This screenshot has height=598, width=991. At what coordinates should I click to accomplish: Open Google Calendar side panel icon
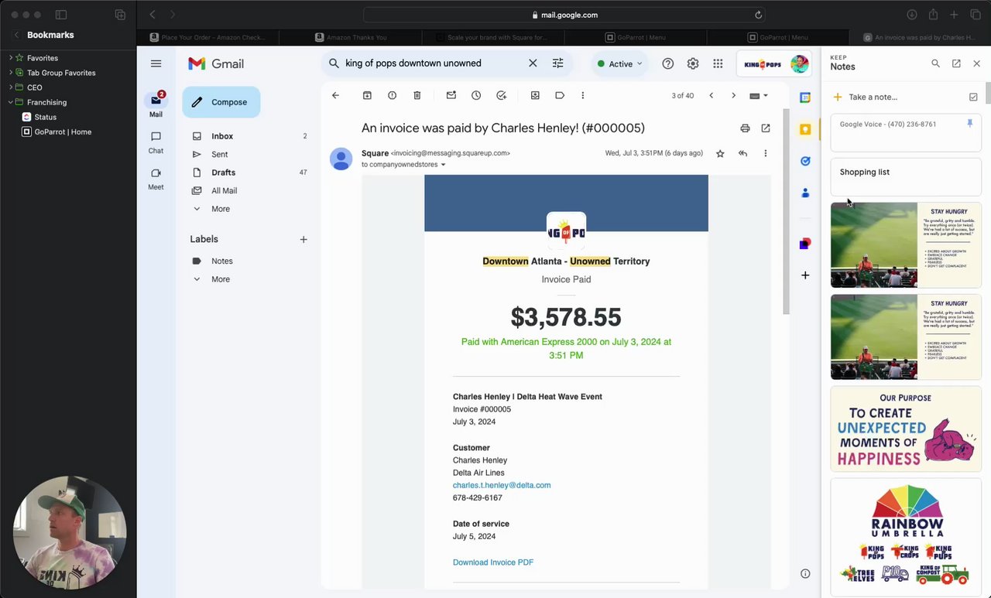(x=805, y=97)
